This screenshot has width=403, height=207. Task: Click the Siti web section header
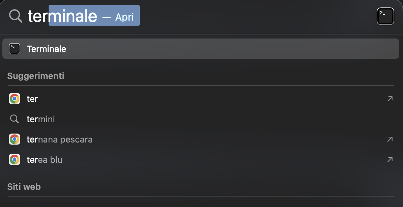point(24,186)
